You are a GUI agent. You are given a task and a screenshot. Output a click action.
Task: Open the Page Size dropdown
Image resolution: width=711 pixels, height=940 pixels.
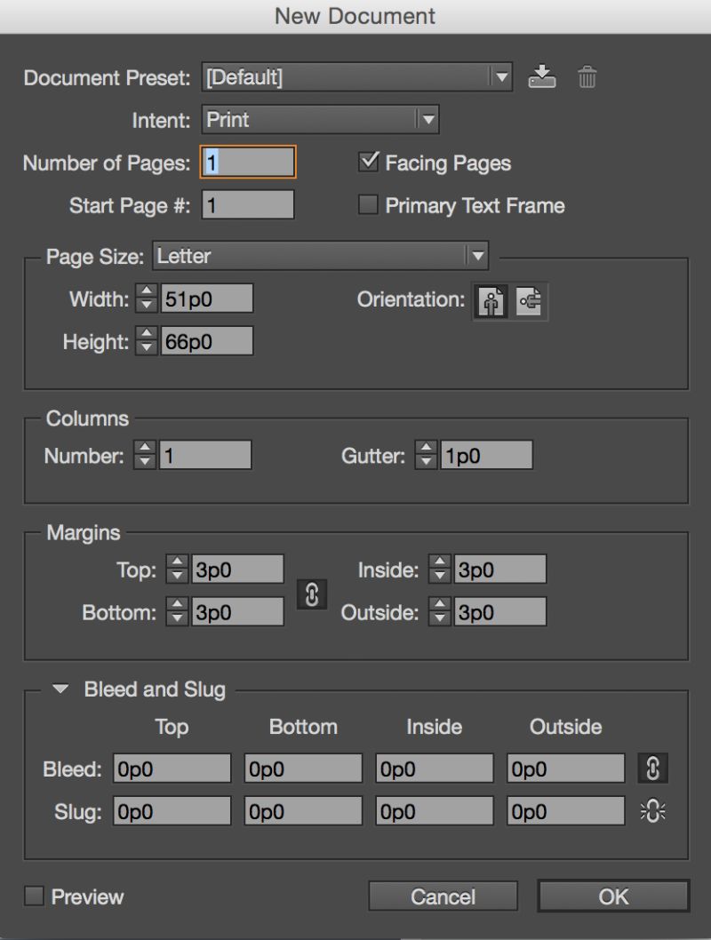point(479,256)
